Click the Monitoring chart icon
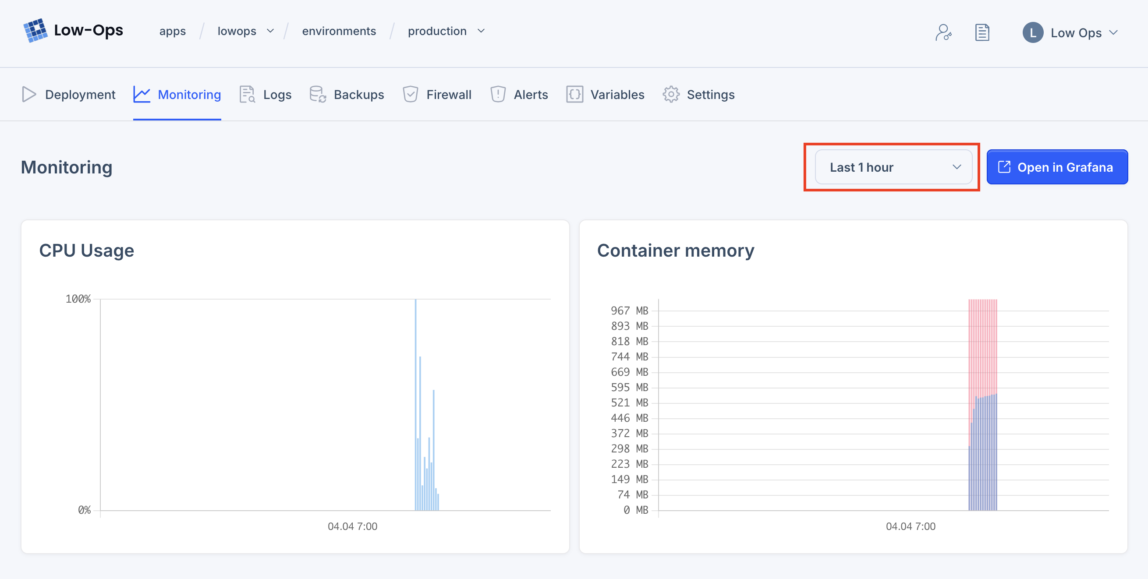The width and height of the screenshot is (1148, 579). [142, 95]
